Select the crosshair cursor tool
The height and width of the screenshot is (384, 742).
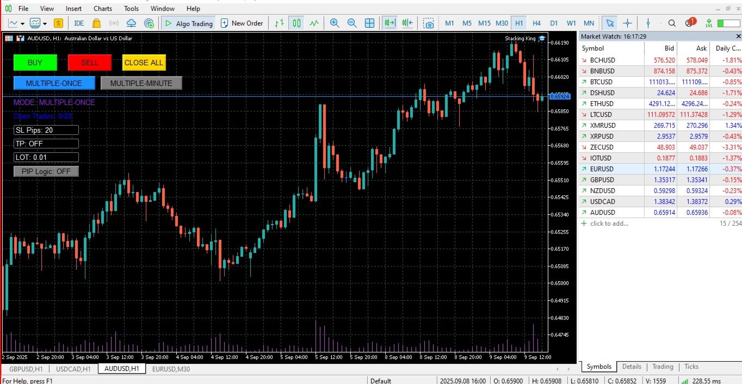tap(627, 23)
